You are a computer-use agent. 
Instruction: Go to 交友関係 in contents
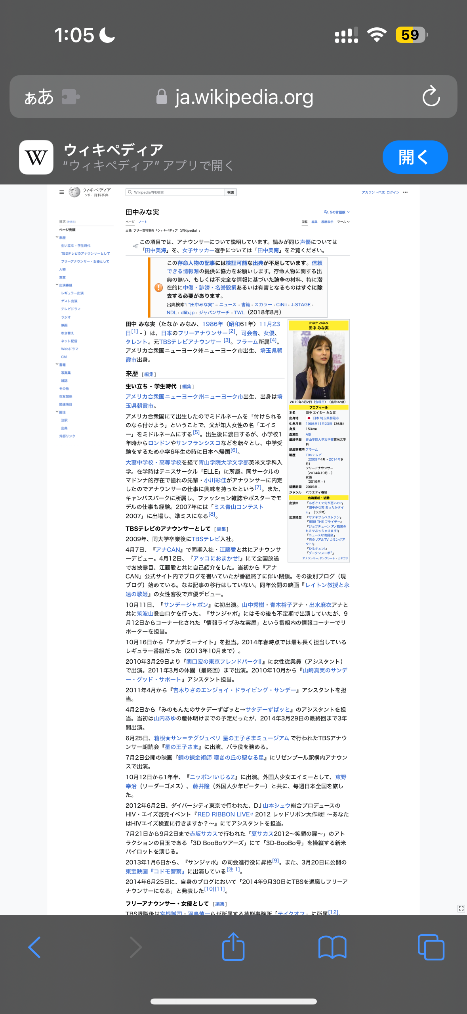tap(66, 396)
